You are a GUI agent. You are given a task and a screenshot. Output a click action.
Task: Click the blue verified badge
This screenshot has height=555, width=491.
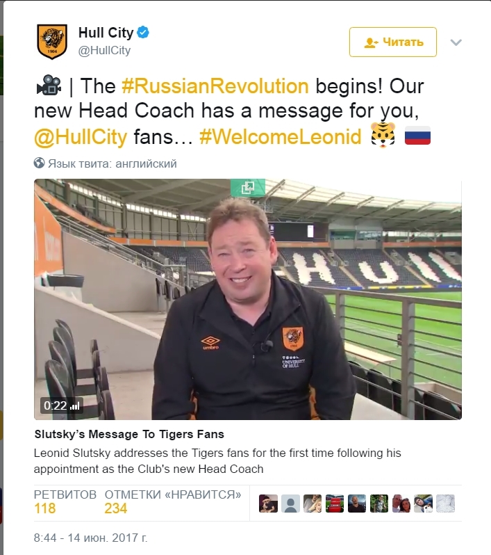pyautogui.click(x=143, y=32)
